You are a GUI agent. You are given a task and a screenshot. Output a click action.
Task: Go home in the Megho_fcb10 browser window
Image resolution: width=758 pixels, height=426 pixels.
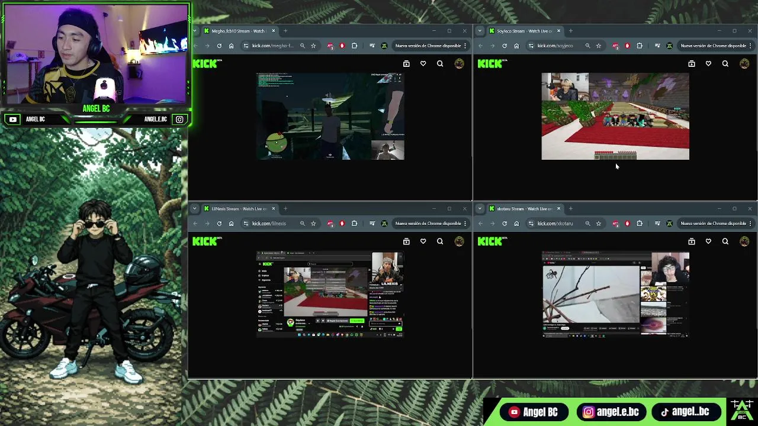pos(231,46)
